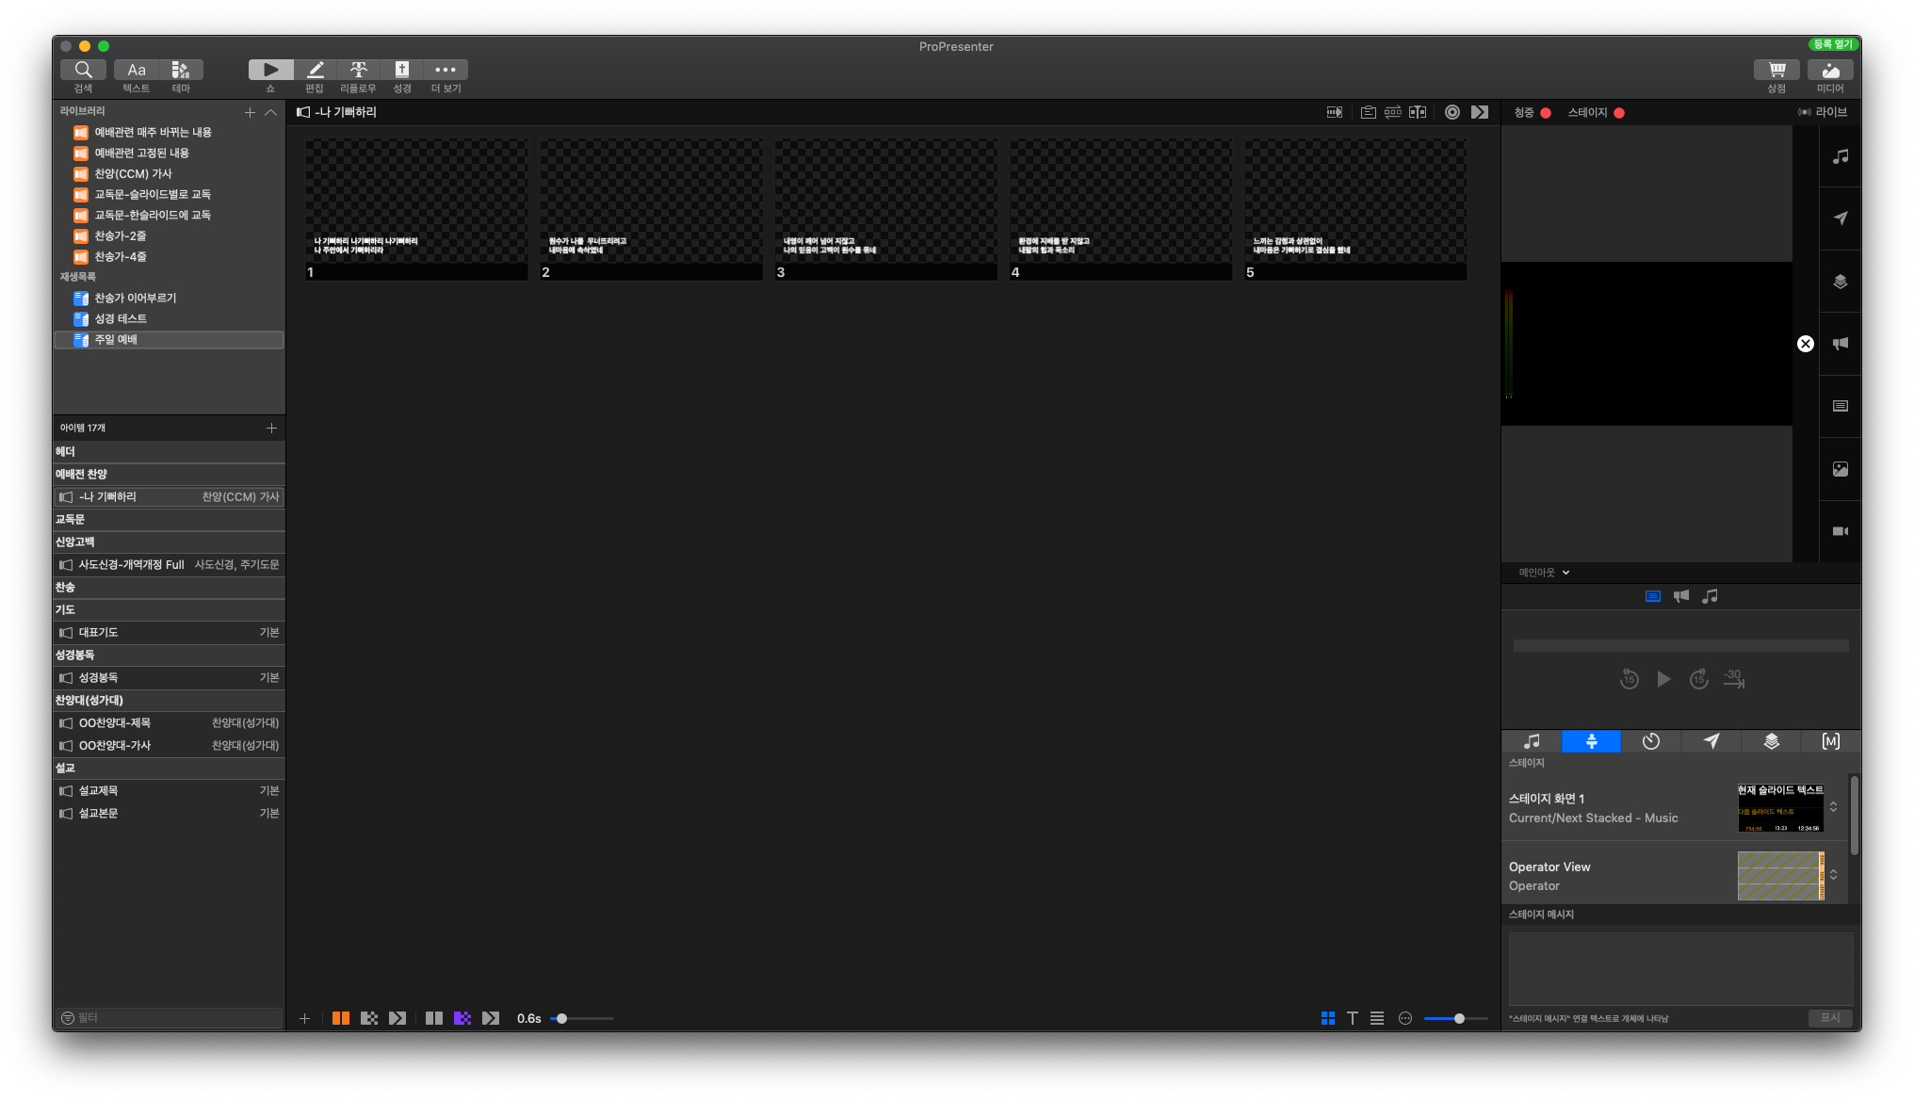The height and width of the screenshot is (1101, 1914).
Task: Change layout for 스테이지 화면 1
Action: 1833,807
